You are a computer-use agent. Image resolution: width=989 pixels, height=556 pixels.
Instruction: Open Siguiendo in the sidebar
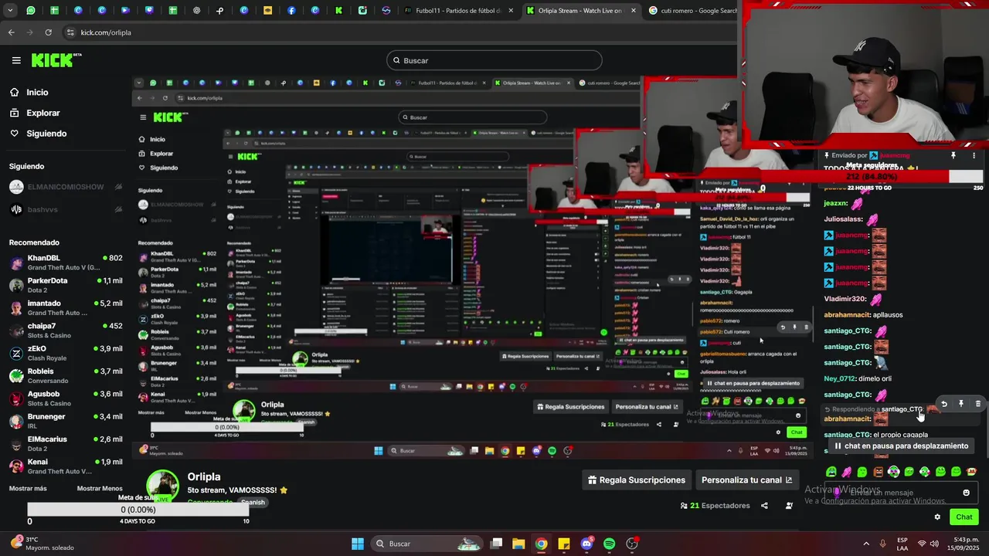tap(46, 134)
